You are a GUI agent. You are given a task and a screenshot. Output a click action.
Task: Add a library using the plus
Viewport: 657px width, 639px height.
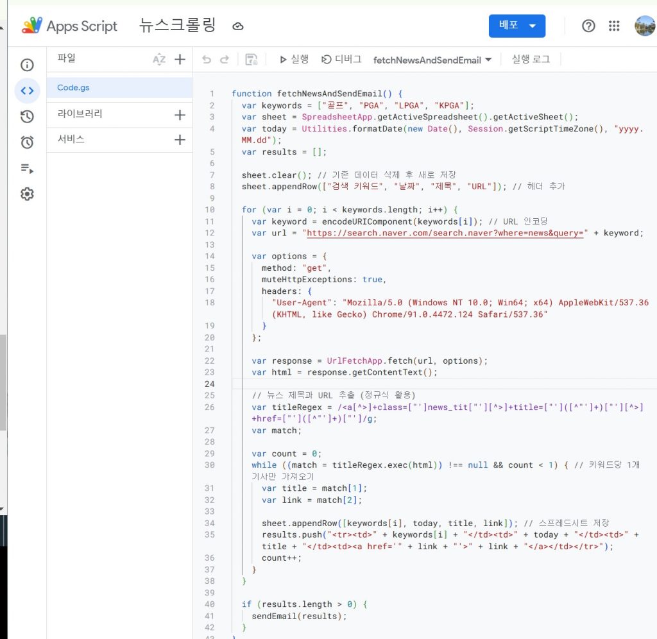180,115
